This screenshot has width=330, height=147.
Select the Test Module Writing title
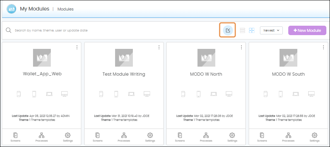click(124, 74)
